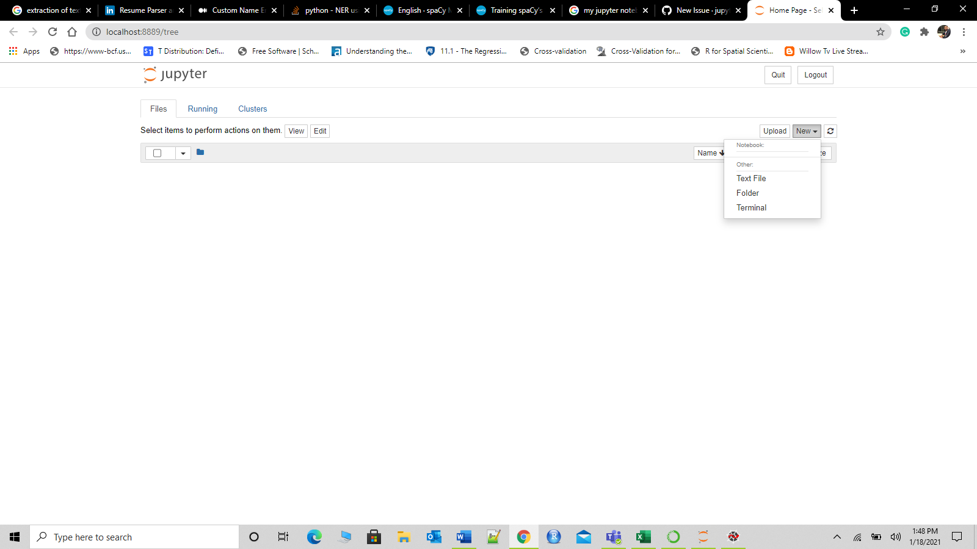Open the New dropdown menu
The height and width of the screenshot is (549, 977).
click(x=806, y=131)
